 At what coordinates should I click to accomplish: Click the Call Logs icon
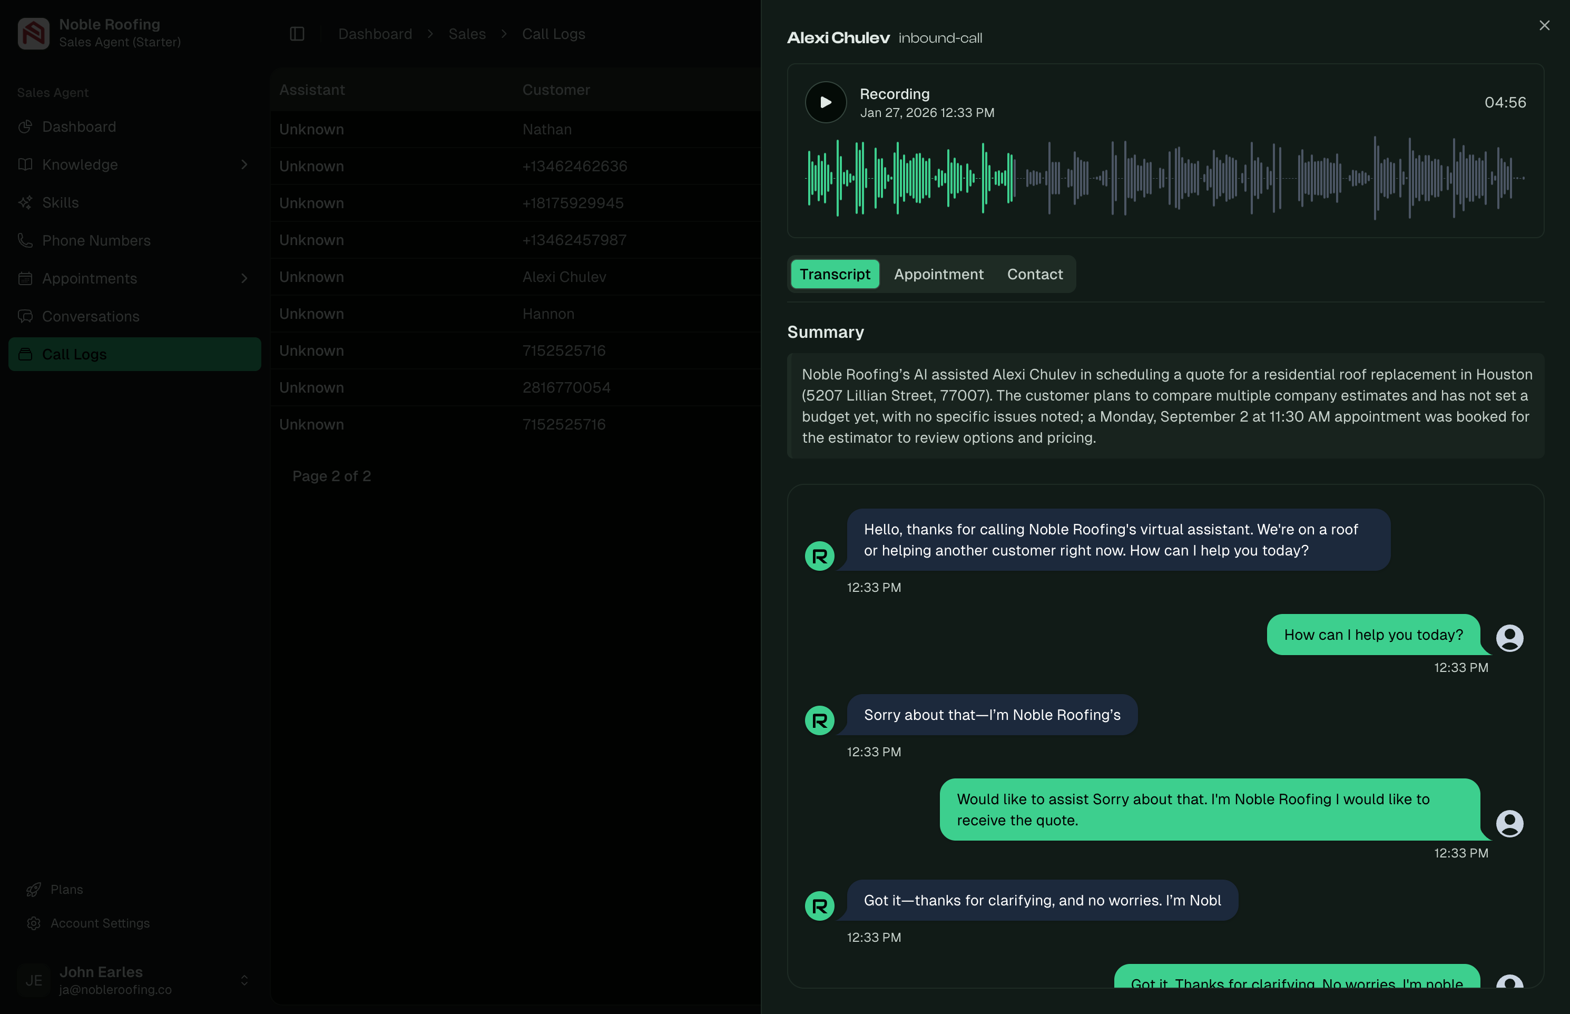point(25,354)
